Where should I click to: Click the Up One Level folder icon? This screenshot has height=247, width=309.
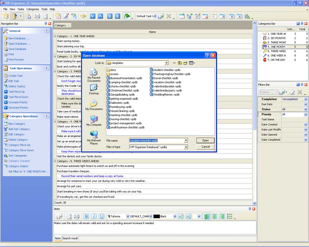pos(180,63)
